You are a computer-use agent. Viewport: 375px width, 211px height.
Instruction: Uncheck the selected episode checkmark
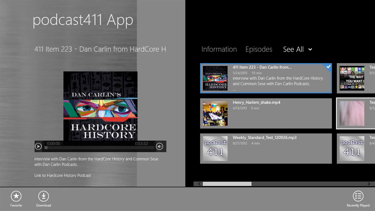point(328,67)
